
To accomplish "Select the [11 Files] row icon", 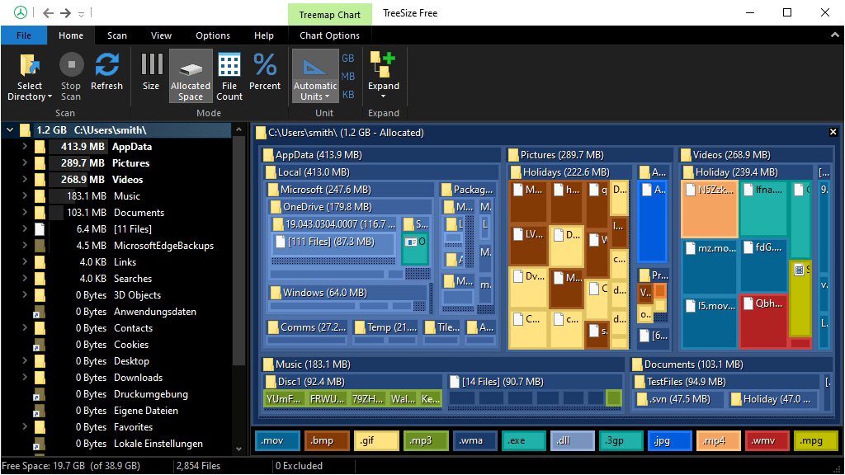I will click(40, 229).
